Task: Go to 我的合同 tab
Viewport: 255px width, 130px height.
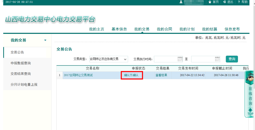Action: coord(164,29)
